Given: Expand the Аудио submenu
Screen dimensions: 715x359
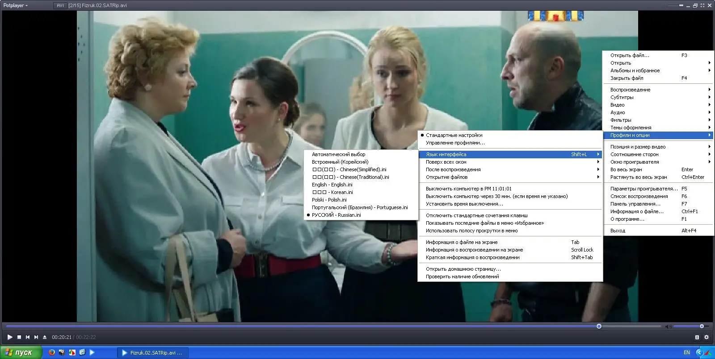Looking at the screenshot, I should 658,112.
